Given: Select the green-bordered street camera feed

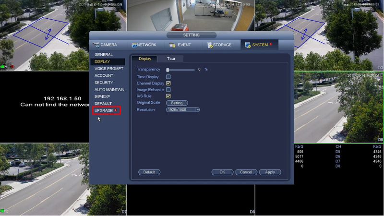Looking at the screenshot, I should [x=339, y=107].
